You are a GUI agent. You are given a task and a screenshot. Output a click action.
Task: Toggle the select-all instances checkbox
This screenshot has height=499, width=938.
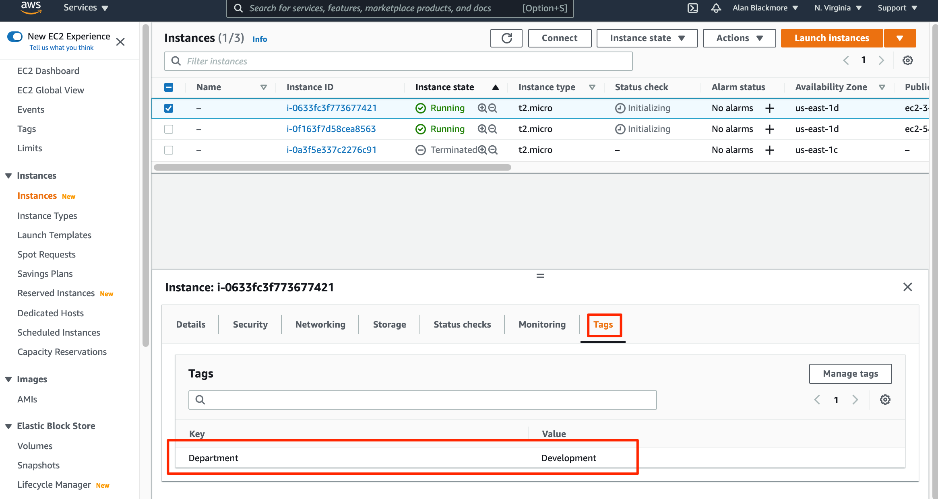(x=169, y=87)
